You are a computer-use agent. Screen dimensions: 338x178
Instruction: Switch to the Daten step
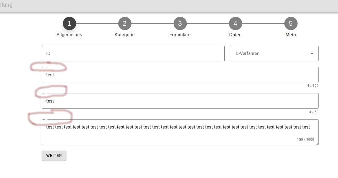(235, 35)
